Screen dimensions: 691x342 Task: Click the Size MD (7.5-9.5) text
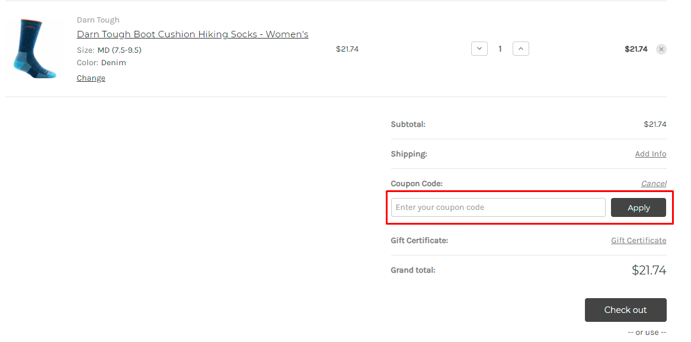coord(109,50)
